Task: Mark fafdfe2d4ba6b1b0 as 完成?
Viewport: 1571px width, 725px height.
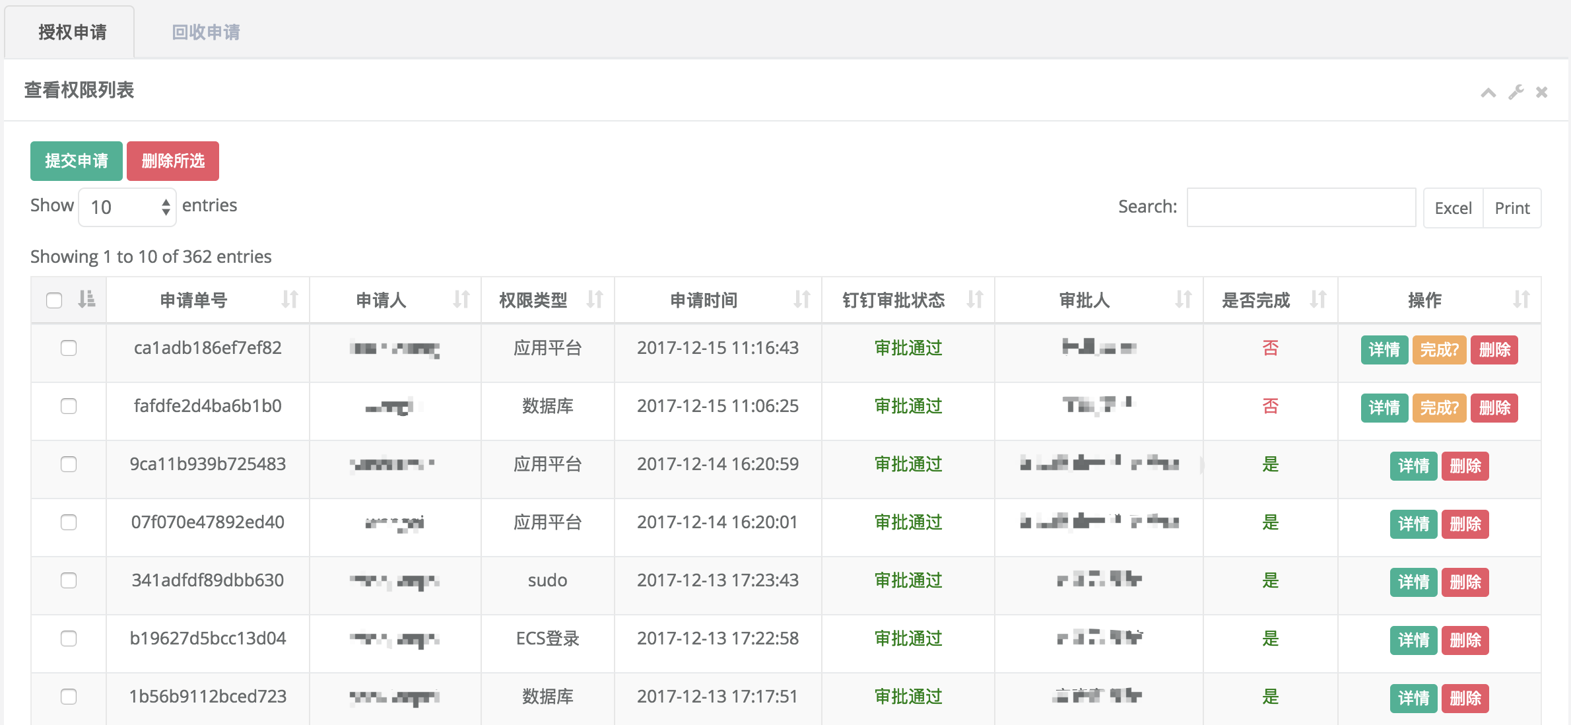Action: [x=1440, y=408]
